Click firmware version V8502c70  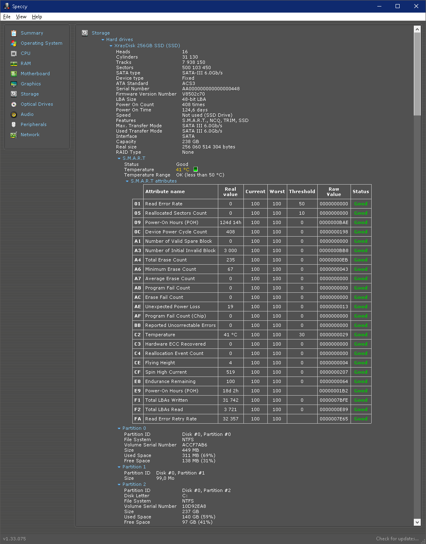point(194,94)
